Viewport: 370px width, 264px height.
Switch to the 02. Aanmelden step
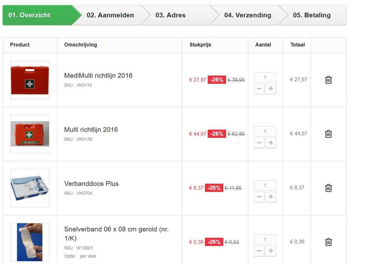[x=110, y=15]
